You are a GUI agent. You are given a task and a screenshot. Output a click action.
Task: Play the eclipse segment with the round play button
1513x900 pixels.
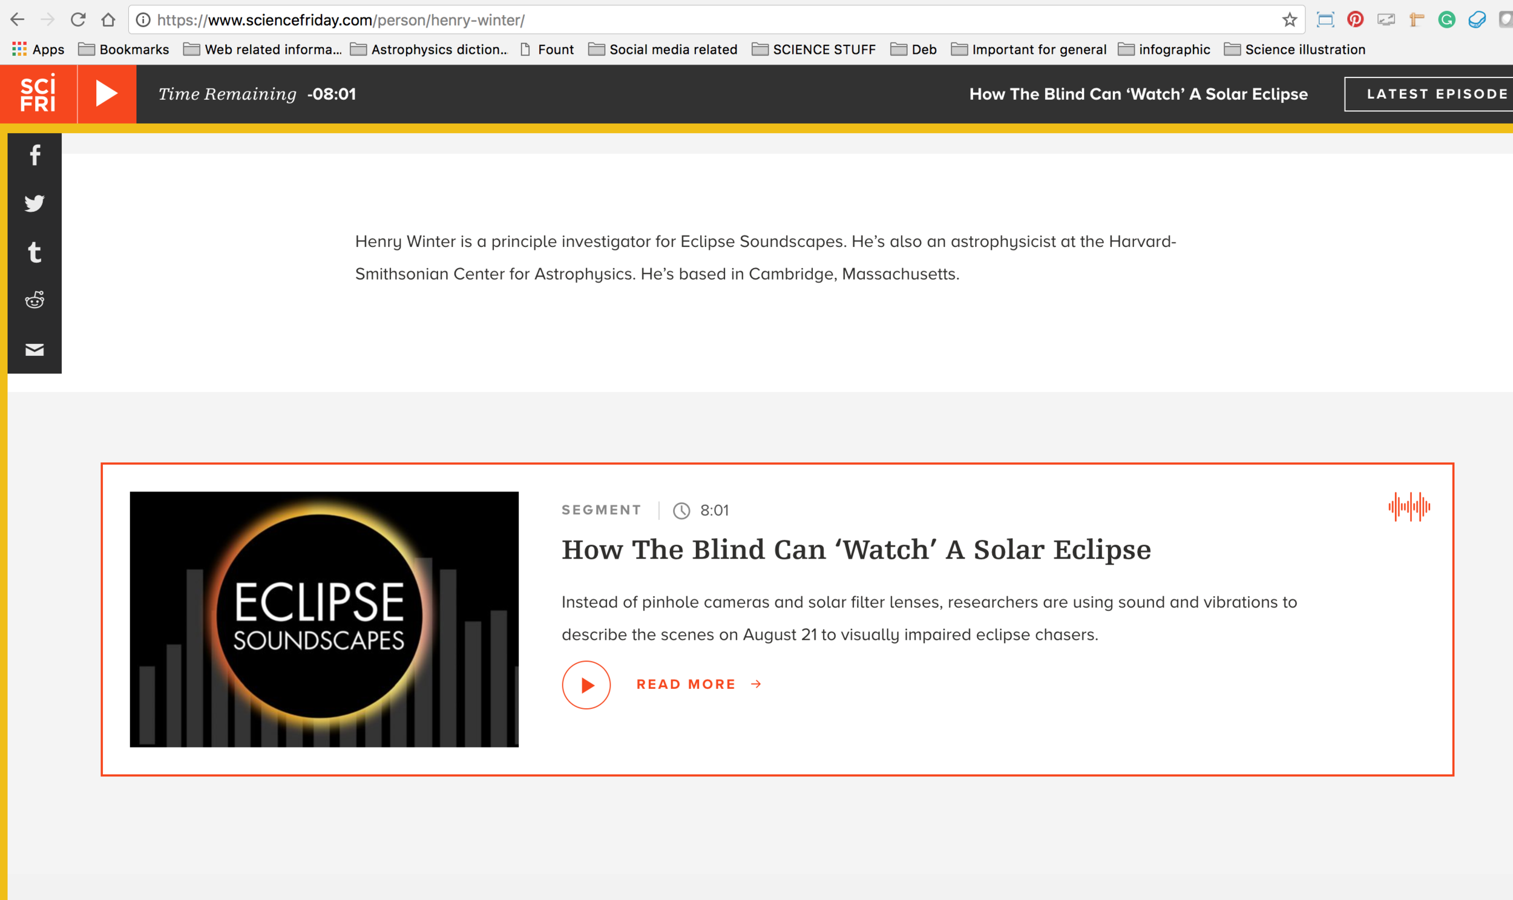(586, 685)
